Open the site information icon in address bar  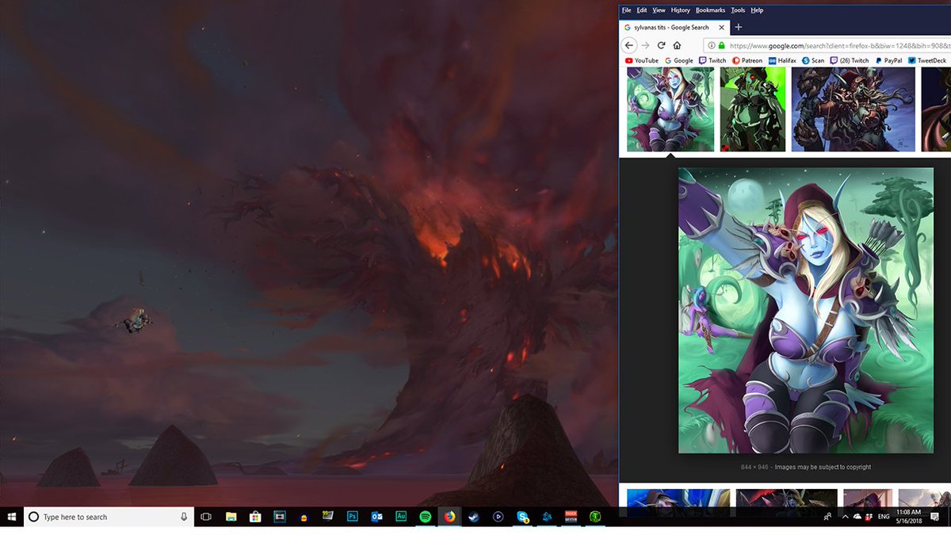click(x=712, y=46)
